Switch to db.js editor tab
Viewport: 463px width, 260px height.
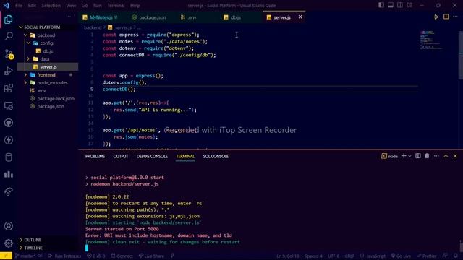click(x=235, y=17)
